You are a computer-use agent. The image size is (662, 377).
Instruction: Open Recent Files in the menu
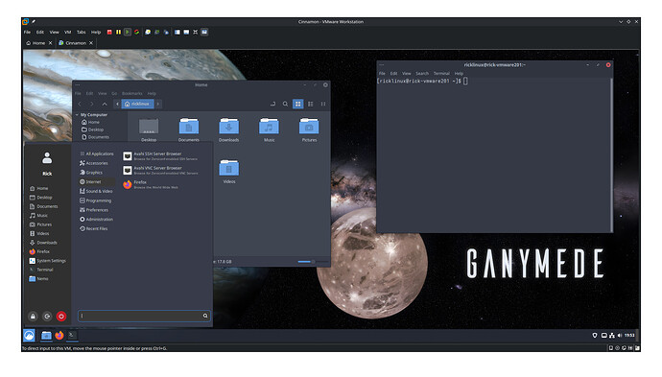click(x=94, y=229)
